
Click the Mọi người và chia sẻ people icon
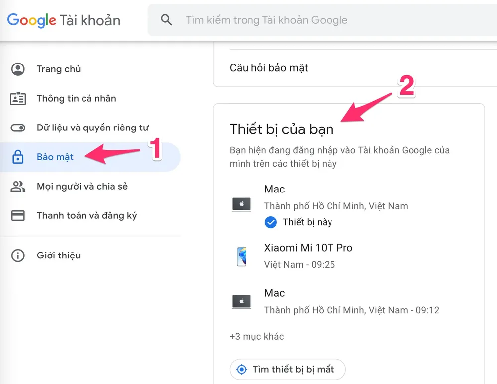tap(18, 187)
